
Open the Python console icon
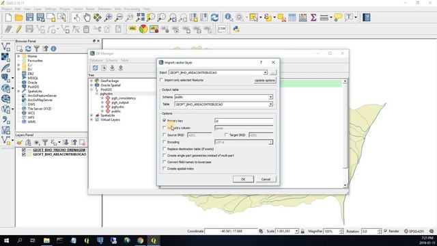pos(236,29)
